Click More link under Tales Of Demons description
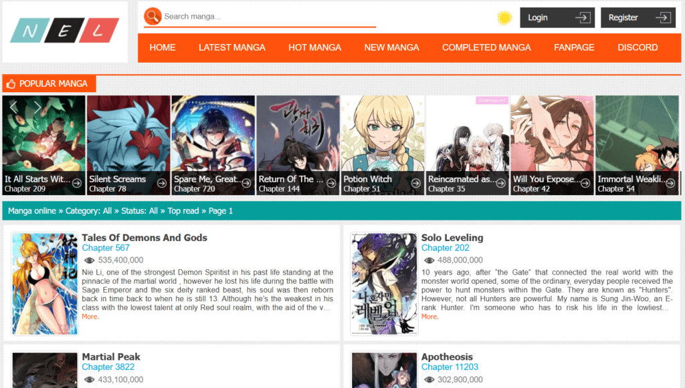The width and height of the screenshot is (685, 388). point(90,317)
